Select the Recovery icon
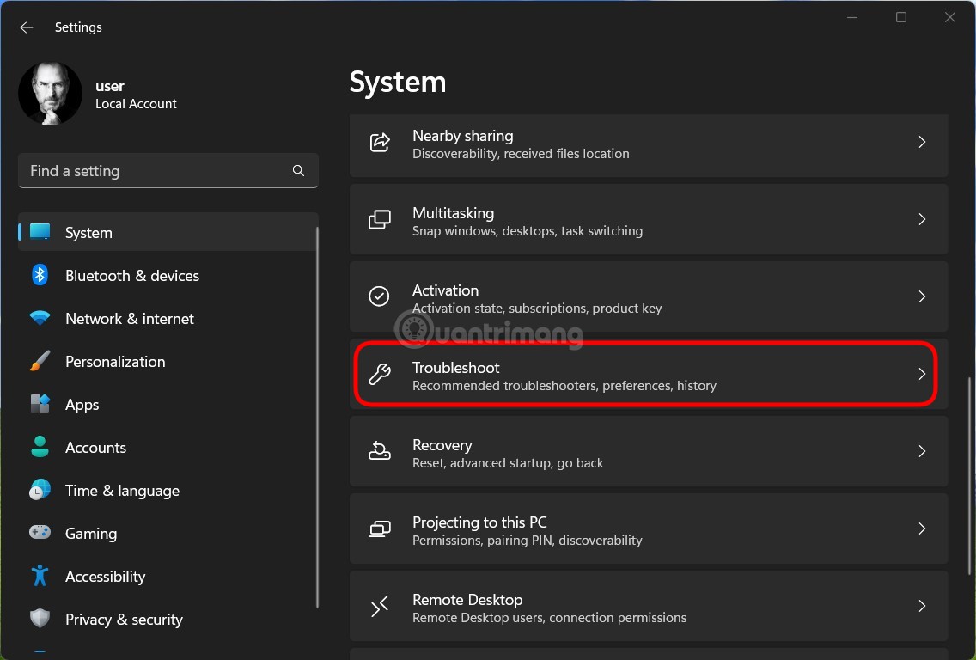 [x=379, y=451]
